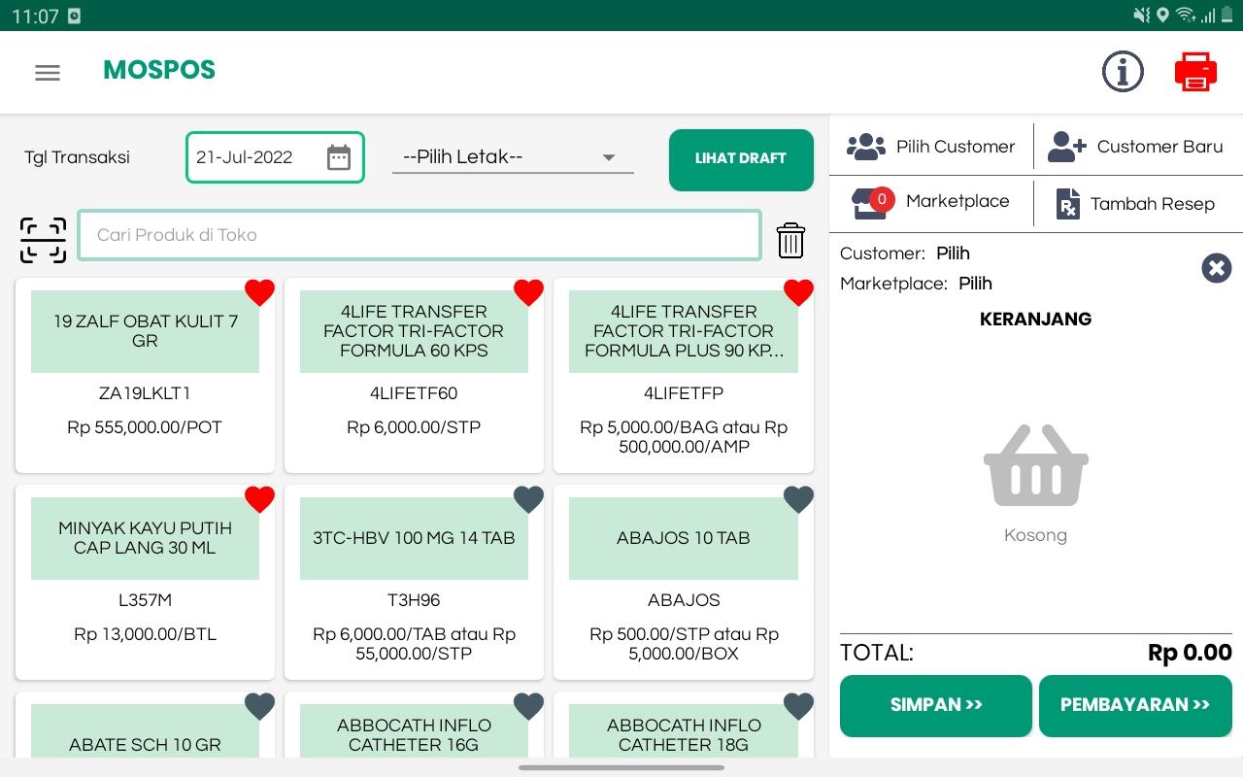This screenshot has width=1243, height=777.
Task: Select Customer Baru option
Action: (x=1138, y=147)
